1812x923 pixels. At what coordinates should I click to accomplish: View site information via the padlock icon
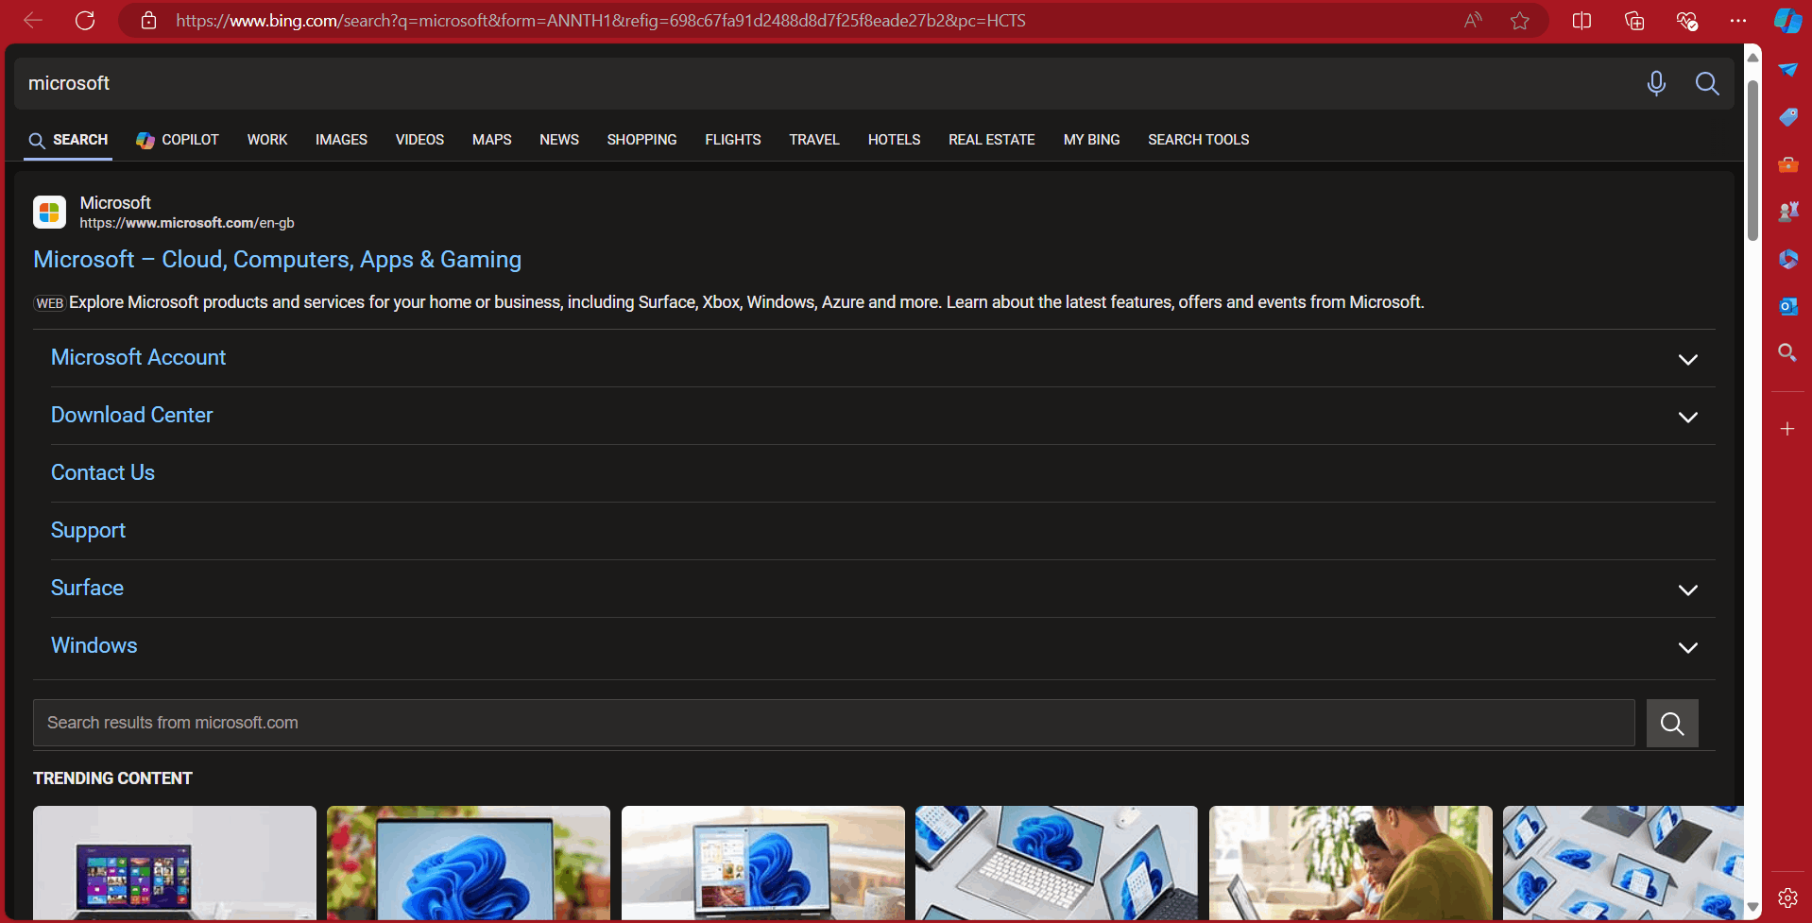[148, 20]
